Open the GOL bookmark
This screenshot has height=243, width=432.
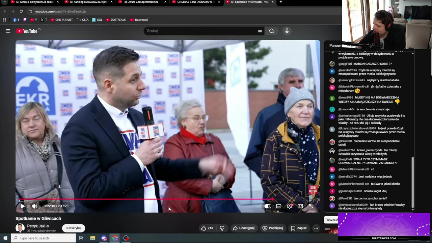click(97, 20)
